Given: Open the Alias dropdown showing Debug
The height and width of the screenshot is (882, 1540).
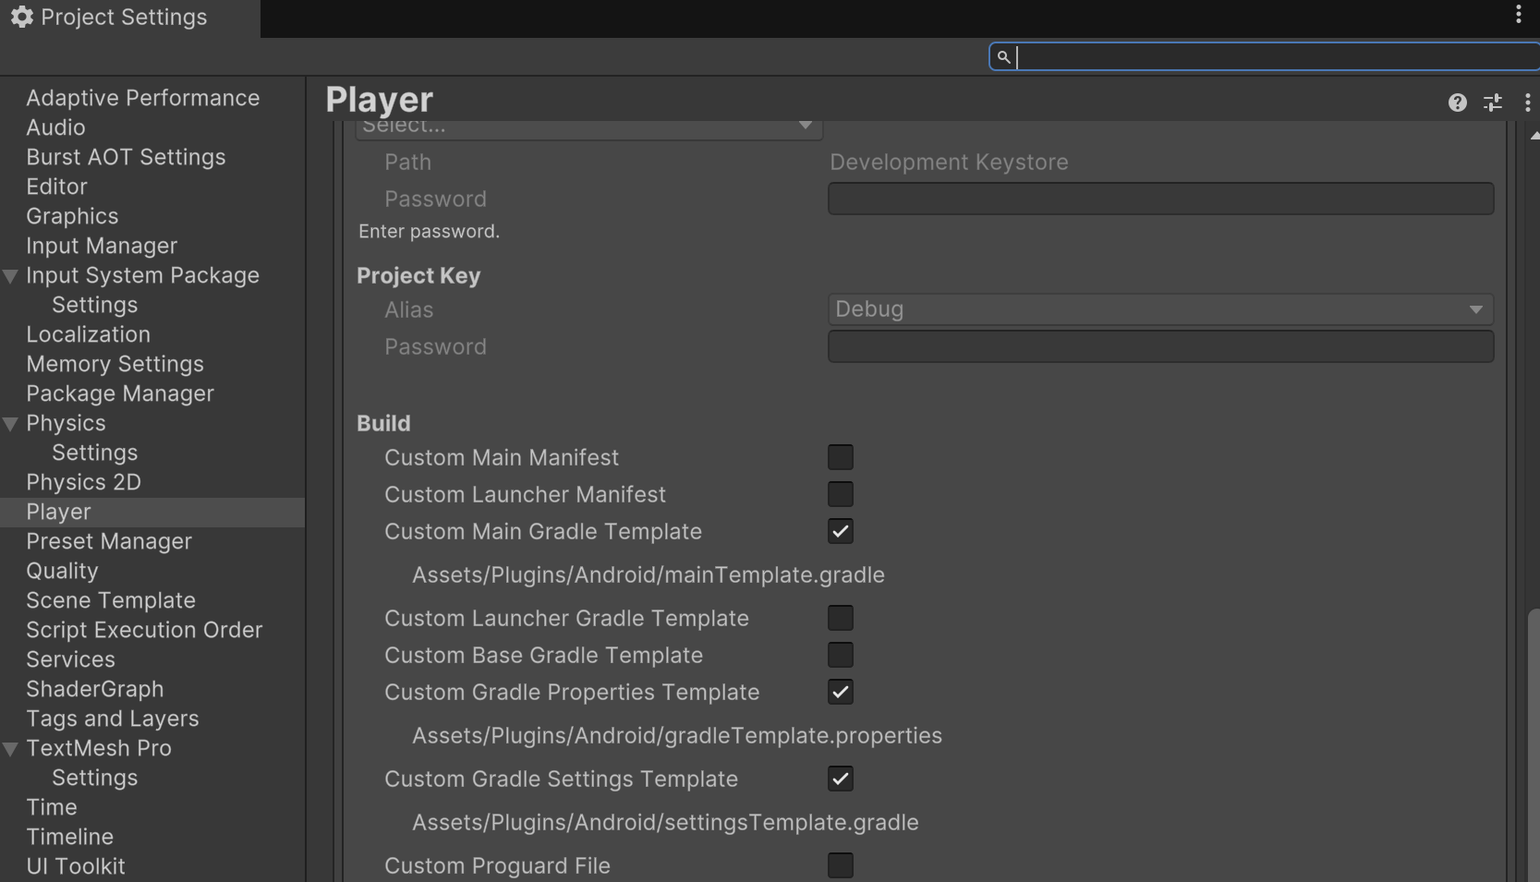Looking at the screenshot, I should pos(1160,309).
